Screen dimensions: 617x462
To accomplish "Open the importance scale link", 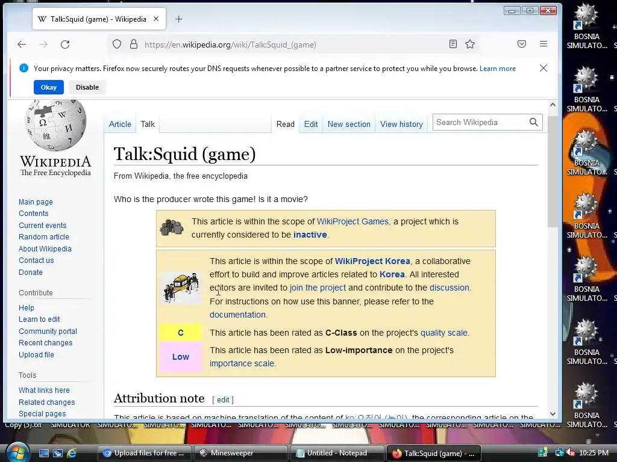I will pyautogui.click(x=242, y=363).
